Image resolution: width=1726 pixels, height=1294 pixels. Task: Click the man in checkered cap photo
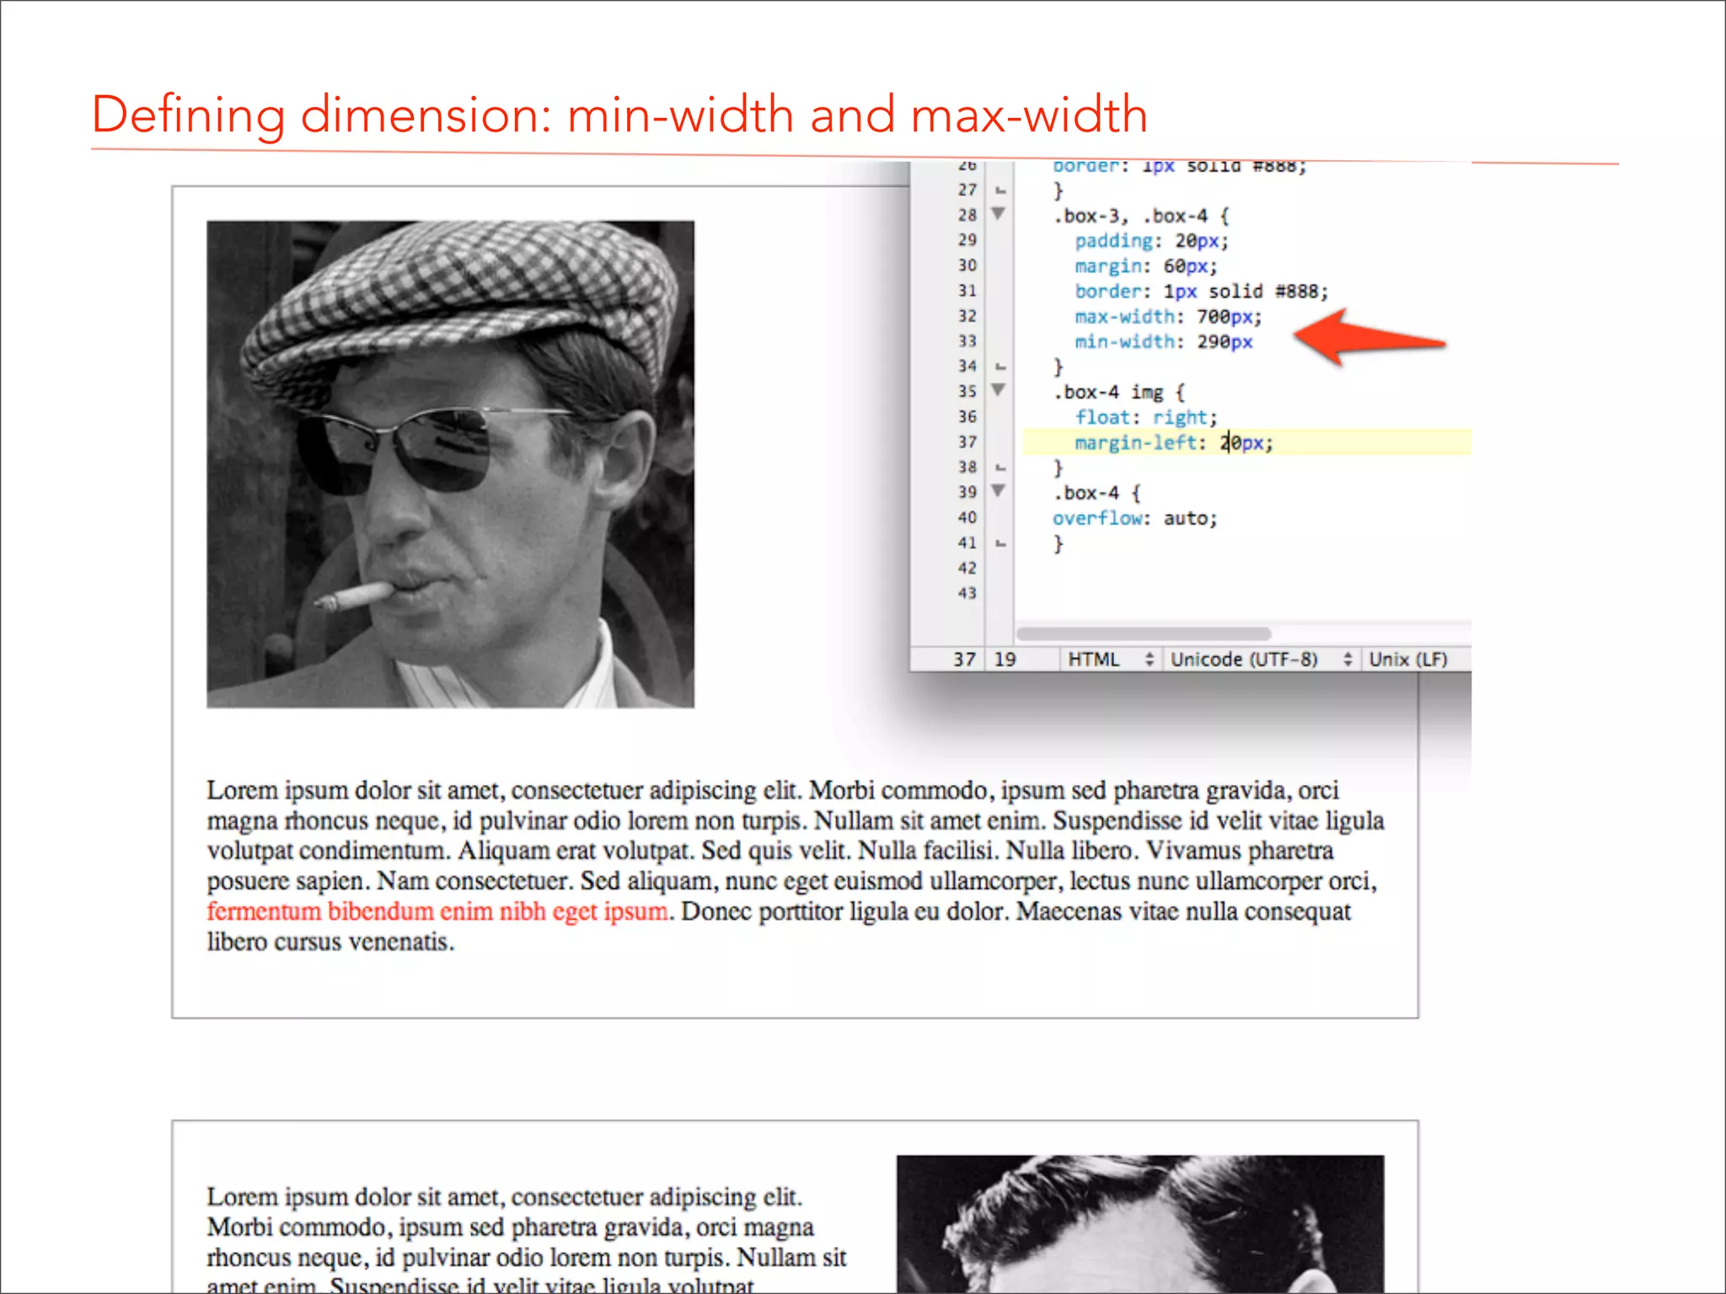pyautogui.click(x=450, y=464)
